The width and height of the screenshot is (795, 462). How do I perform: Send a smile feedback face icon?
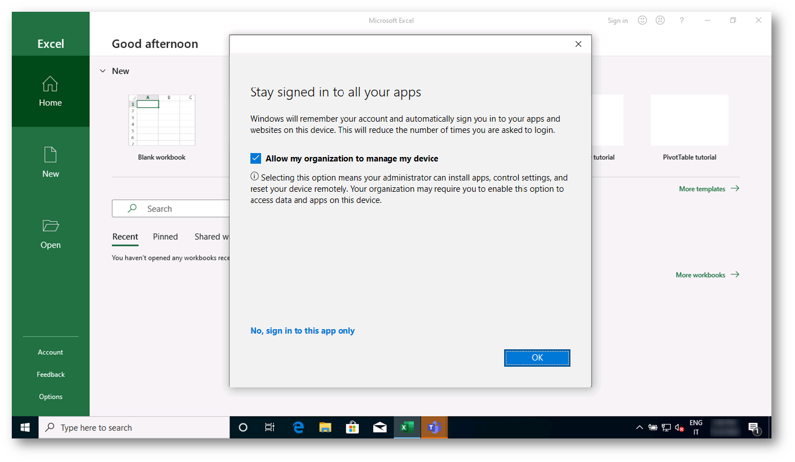tap(642, 20)
